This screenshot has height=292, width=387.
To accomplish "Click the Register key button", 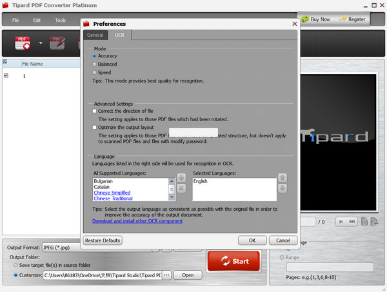I will coord(352,19).
